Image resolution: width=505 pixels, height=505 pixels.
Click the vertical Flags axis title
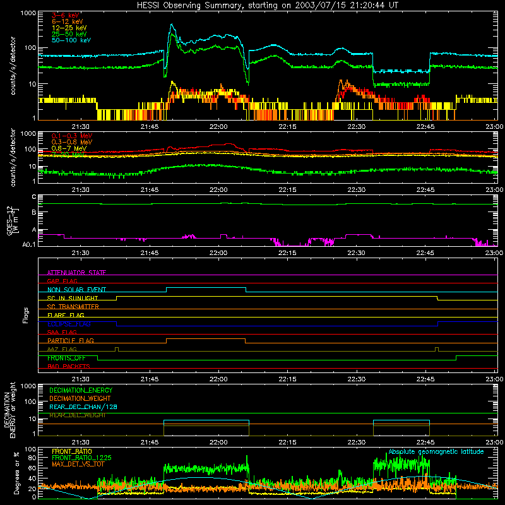point(26,315)
